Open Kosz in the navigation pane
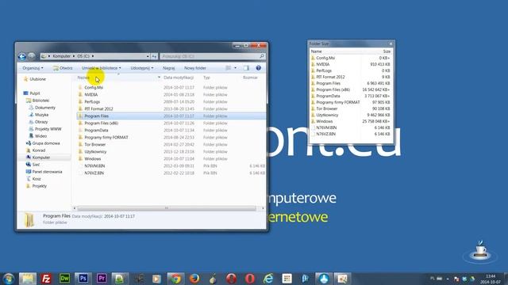This screenshot has width=508, height=285. click(33, 179)
